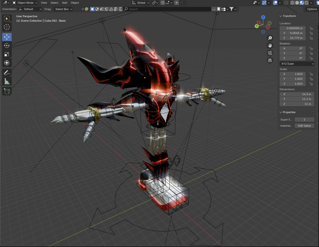
Task: Toggle the Show Overlays button
Action: tap(275, 3)
